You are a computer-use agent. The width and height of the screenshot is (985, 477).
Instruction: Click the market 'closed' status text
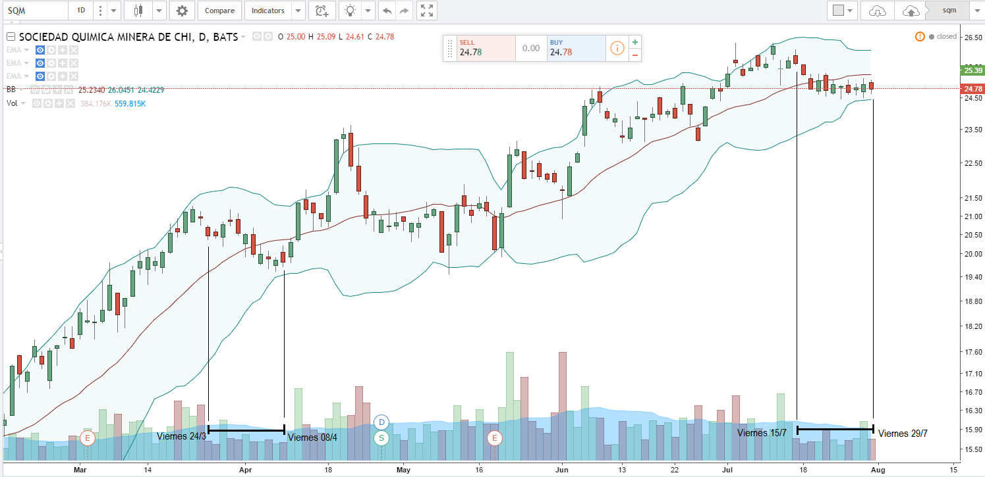point(946,37)
